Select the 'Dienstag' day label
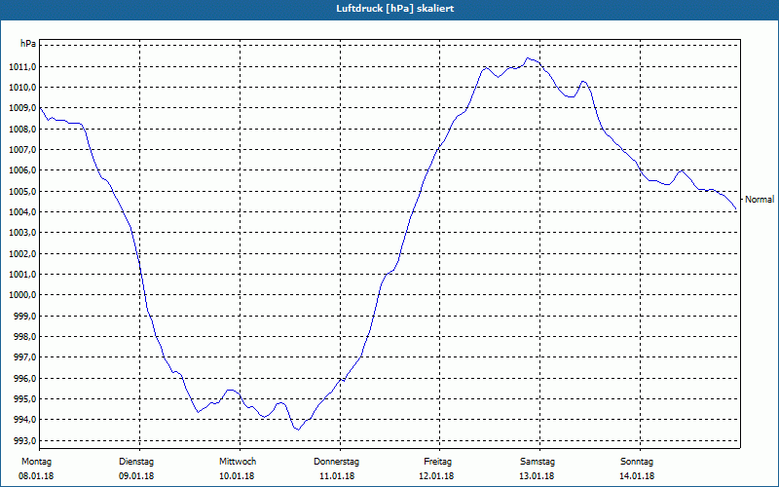The width and height of the screenshot is (779, 487). (x=136, y=462)
